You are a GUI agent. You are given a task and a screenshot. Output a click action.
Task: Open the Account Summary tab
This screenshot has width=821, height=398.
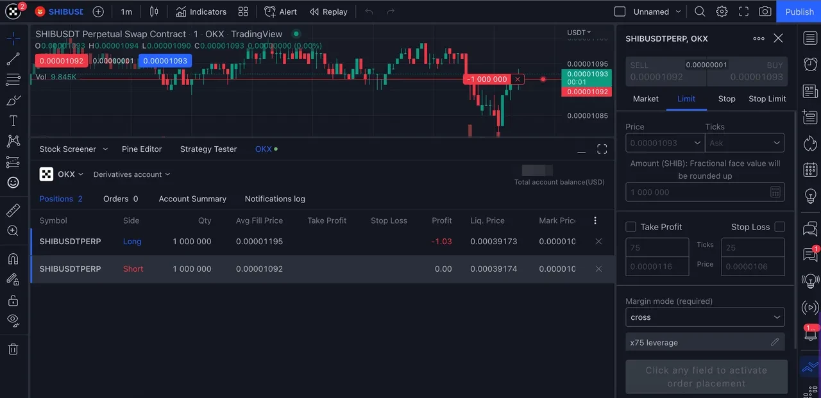(192, 199)
